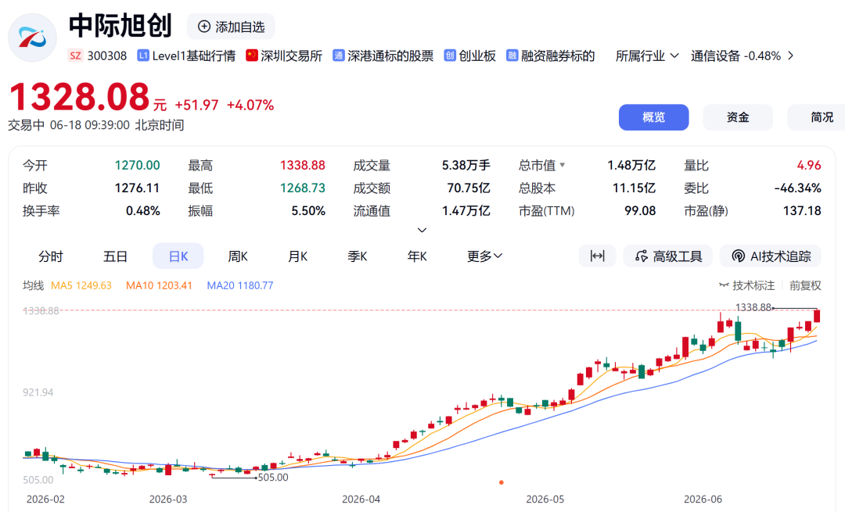This screenshot has height=512, width=845.
Task: Click the 505.00 low marker label
Action: coord(273,477)
